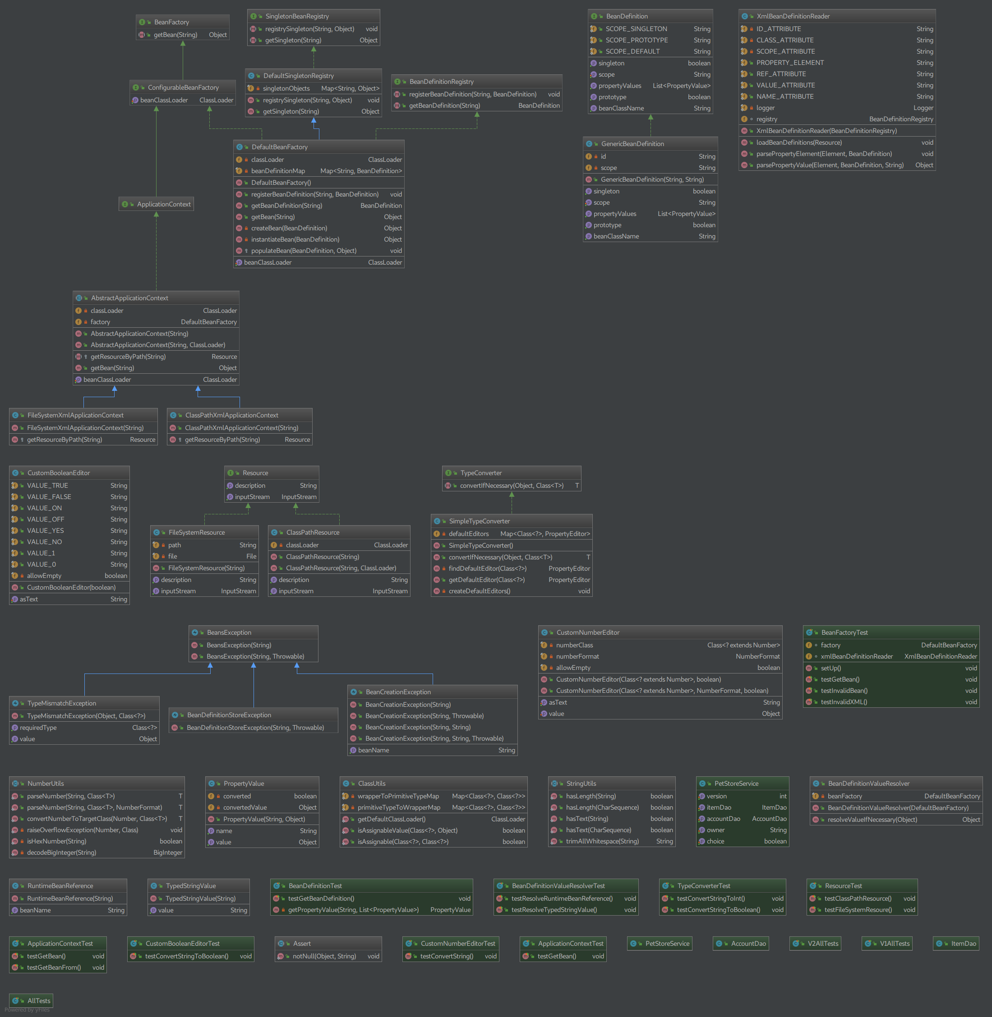Click the DefaultBeanFactory class icon

point(240,147)
